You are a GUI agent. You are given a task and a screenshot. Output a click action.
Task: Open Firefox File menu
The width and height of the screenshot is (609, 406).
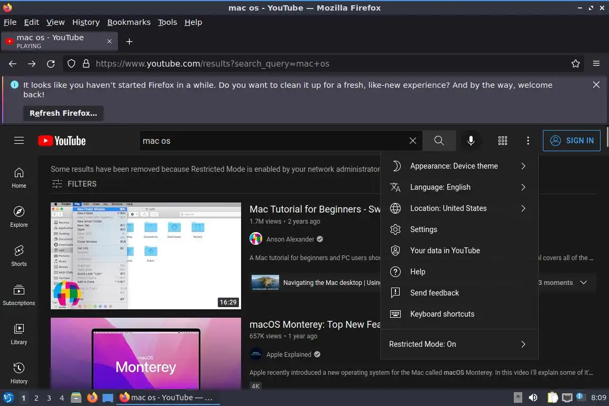click(10, 22)
